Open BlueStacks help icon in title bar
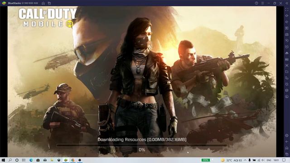 [x=256, y=3]
